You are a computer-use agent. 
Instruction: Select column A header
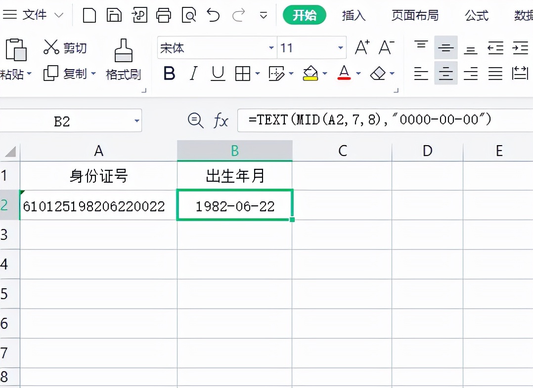pos(98,151)
